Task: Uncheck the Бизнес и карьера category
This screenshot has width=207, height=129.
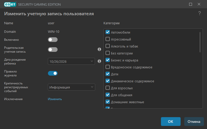Action: (x=108, y=60)
